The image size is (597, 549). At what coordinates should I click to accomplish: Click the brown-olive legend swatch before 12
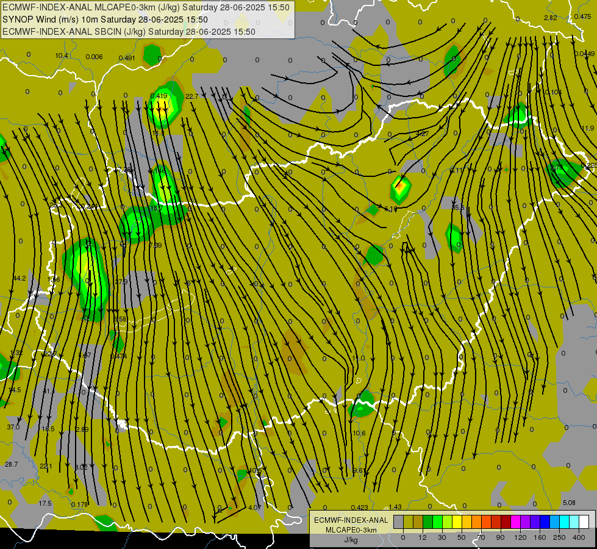coord(418,522)
